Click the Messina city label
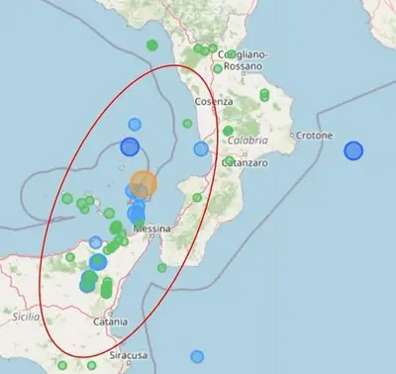The image size is (396, 374). pos(152,229)
